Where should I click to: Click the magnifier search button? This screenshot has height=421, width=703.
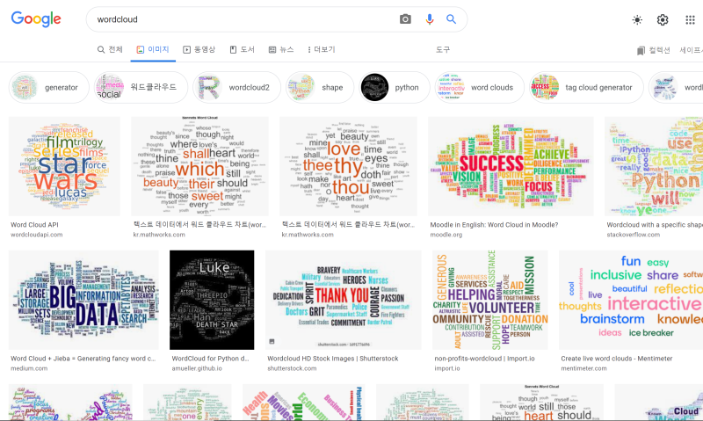tap(451, 19)
